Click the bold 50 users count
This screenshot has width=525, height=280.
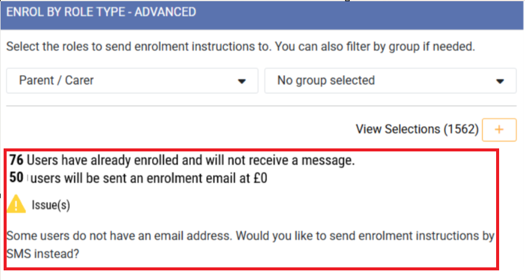[16, 177]
